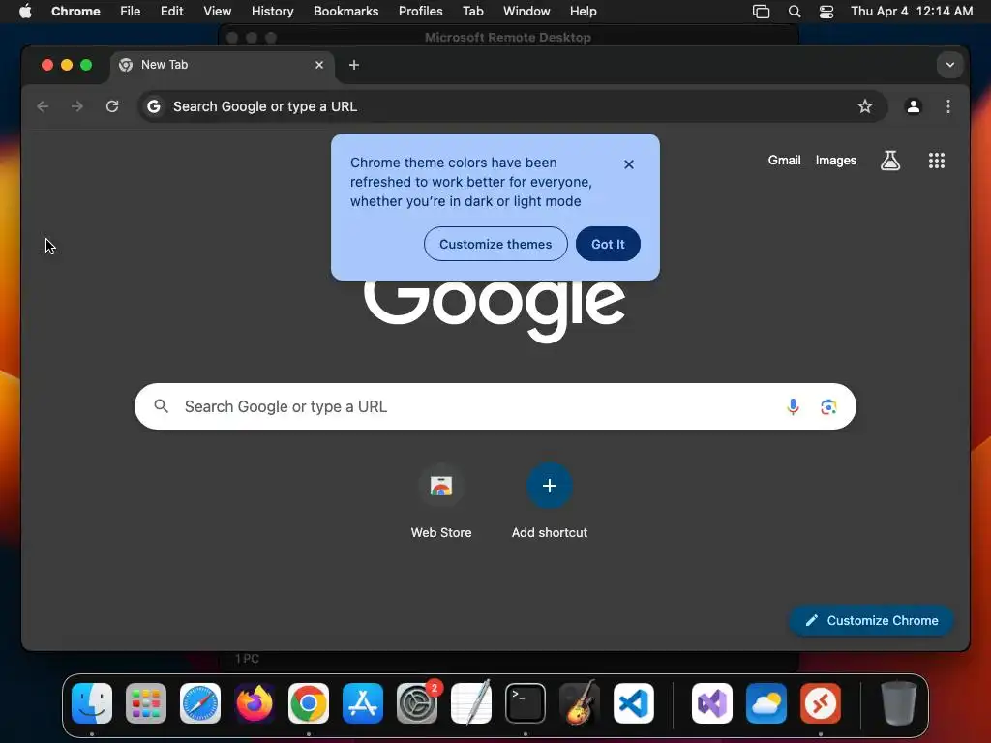Viewport: 991px width, 743px height.
Task: Open the Edit menu
Action: click(171, 12)
